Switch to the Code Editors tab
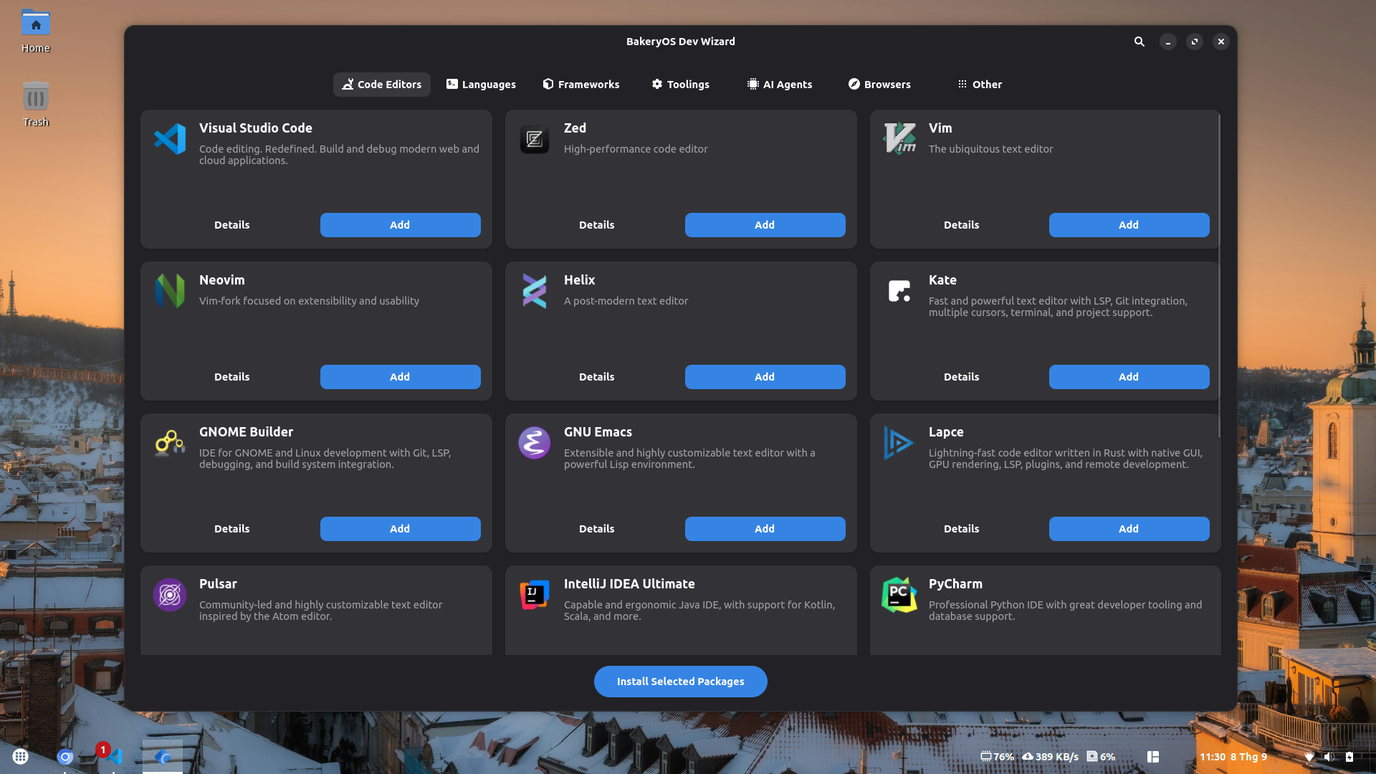1376x774 pixels. coord(382,85)
